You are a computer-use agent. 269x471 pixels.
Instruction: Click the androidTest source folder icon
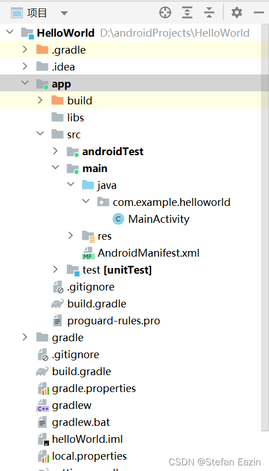tap(73, 152)
